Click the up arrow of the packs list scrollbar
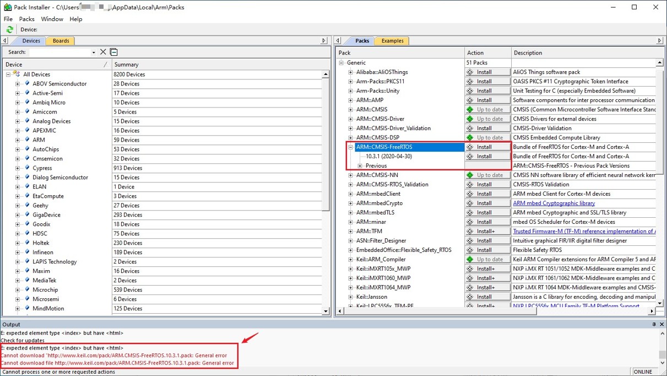This screenshot has height=376, width=667. [x=659, y=63]
